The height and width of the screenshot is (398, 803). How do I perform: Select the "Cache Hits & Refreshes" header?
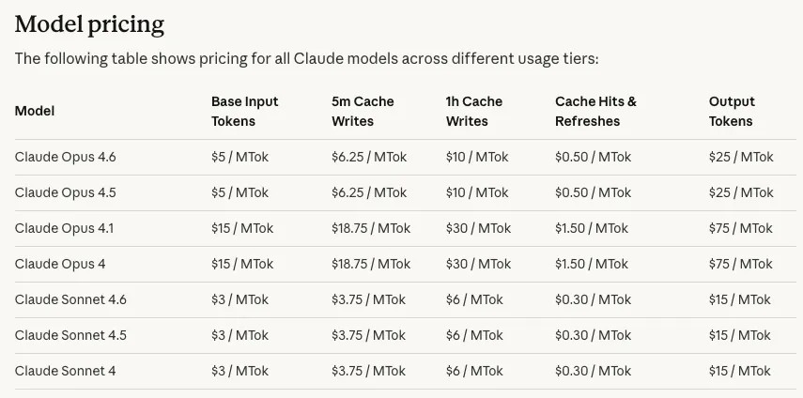(x=595, y=111)
